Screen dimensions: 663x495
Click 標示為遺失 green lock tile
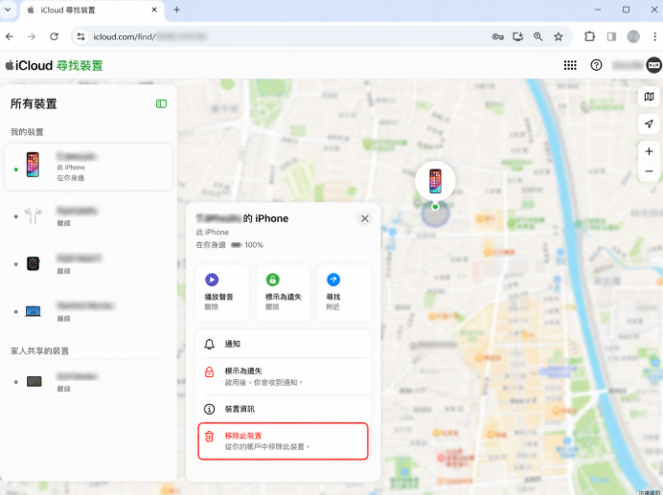283,293
